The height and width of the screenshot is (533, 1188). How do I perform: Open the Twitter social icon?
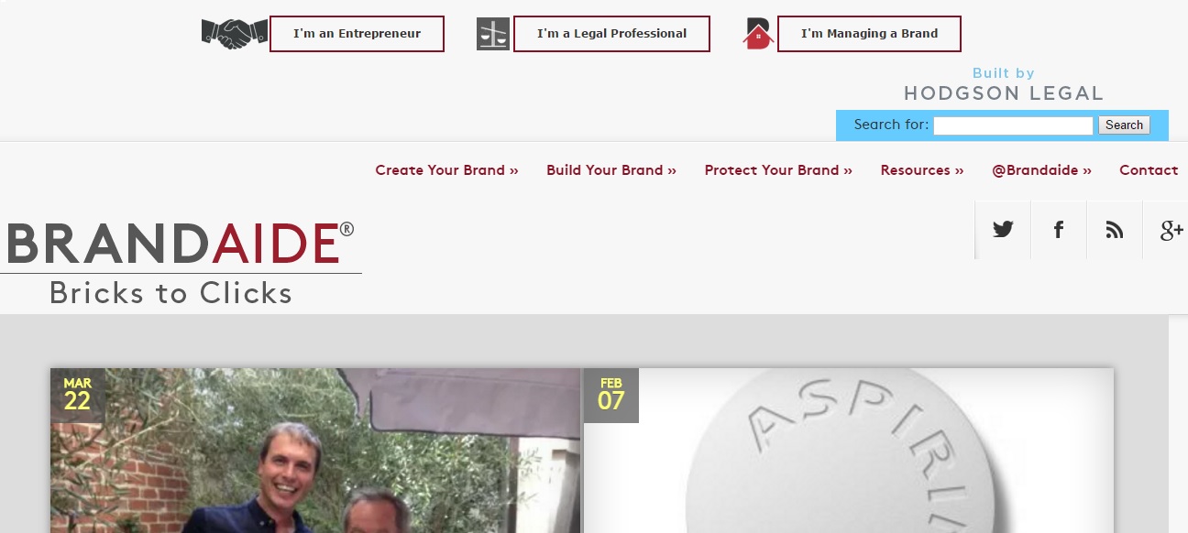[1003, 230]
